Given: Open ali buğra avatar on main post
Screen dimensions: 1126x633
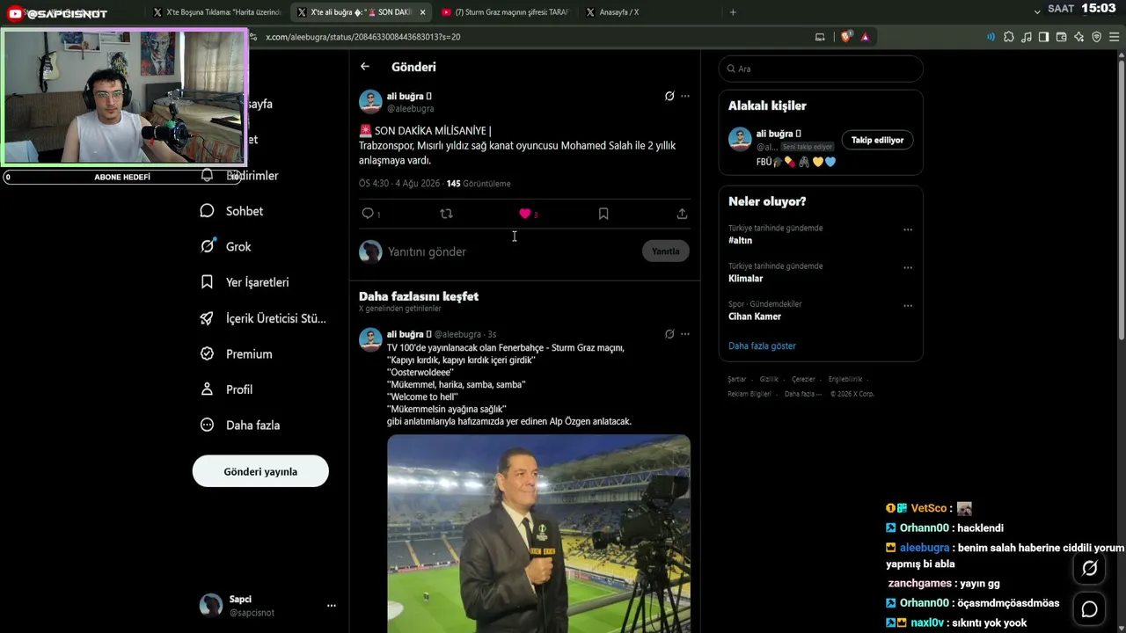Looking at the screenshot, I should pos(370,101).
